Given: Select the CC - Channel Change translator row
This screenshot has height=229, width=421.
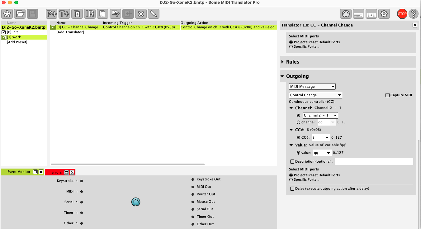Looking at the screenshot, I should (163, 27).
